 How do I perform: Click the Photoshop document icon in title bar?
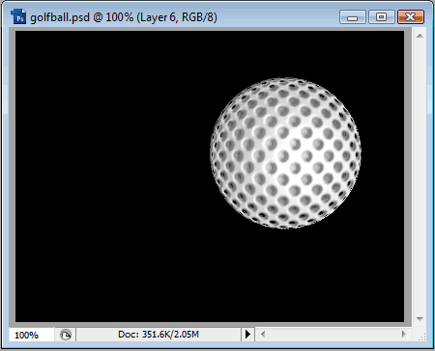point(18,16)
